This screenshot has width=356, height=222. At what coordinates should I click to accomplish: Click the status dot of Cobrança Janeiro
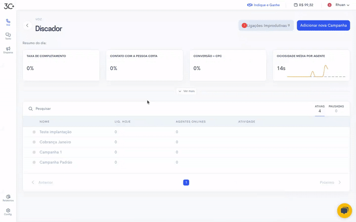pos(34,142)
